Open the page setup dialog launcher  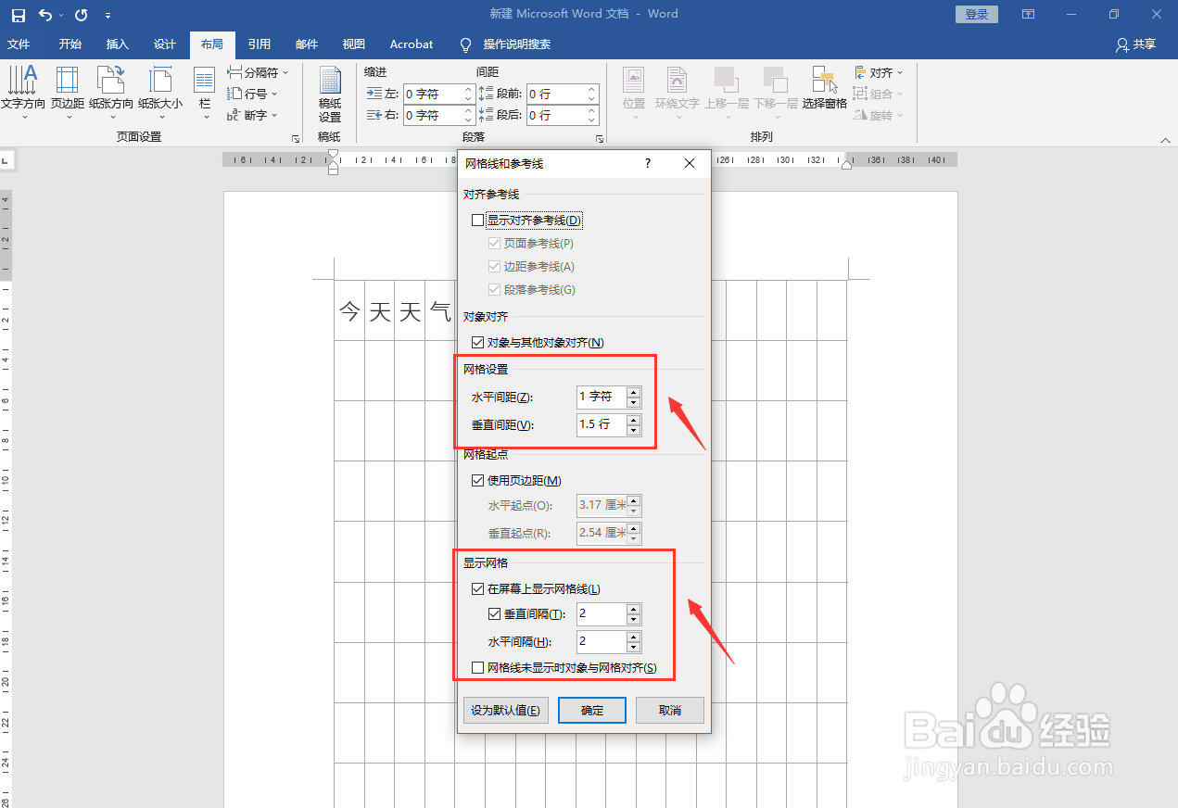click(x=296, y=138)
